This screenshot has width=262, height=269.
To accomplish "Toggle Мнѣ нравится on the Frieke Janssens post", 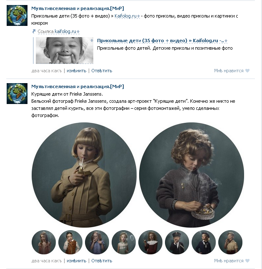I will [229, 261].
